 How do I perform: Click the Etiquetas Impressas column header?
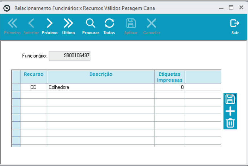[x=169, y=77]
